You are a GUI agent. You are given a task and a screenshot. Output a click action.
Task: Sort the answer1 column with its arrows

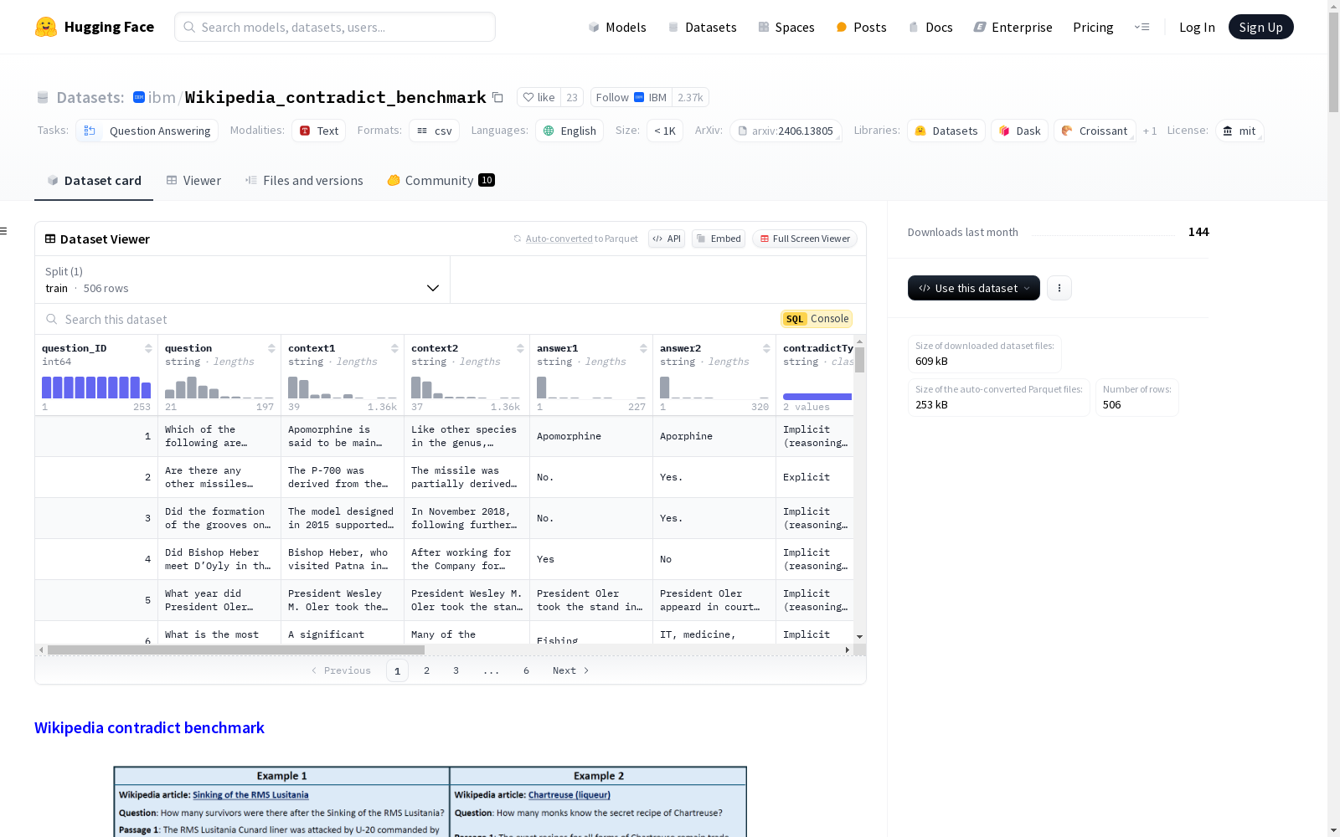click(643, 348)
